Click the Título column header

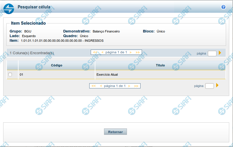160,65
